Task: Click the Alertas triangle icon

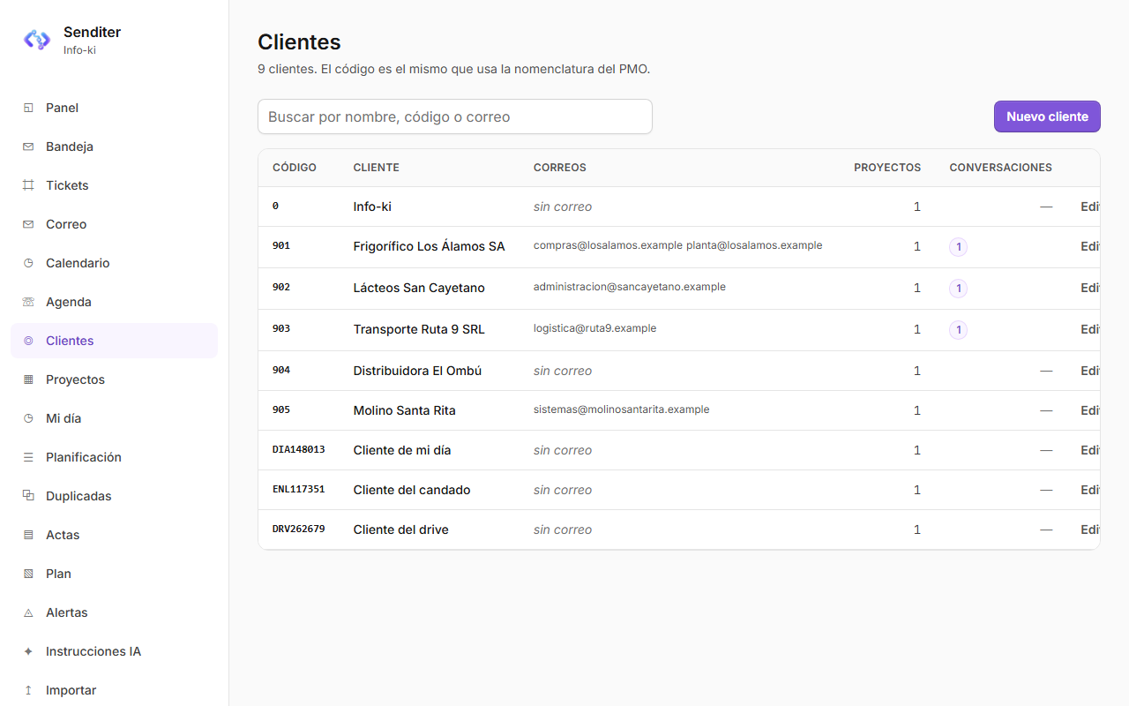Action: point(28,612)
